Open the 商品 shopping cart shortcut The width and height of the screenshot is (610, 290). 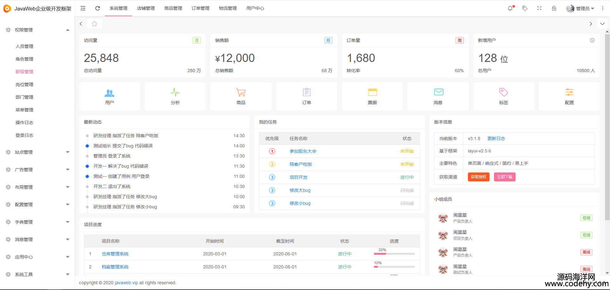241,92
